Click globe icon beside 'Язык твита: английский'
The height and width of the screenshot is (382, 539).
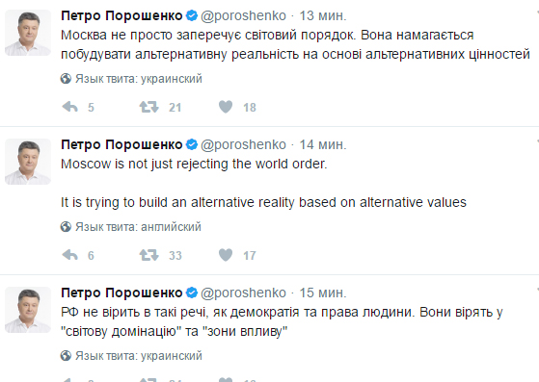point(66,227)
